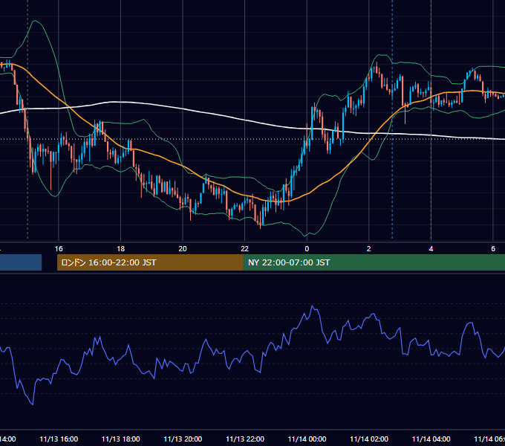The image size is (505, 446).
Task: Click the 11/14 04:00 time label
Action: 431,439
